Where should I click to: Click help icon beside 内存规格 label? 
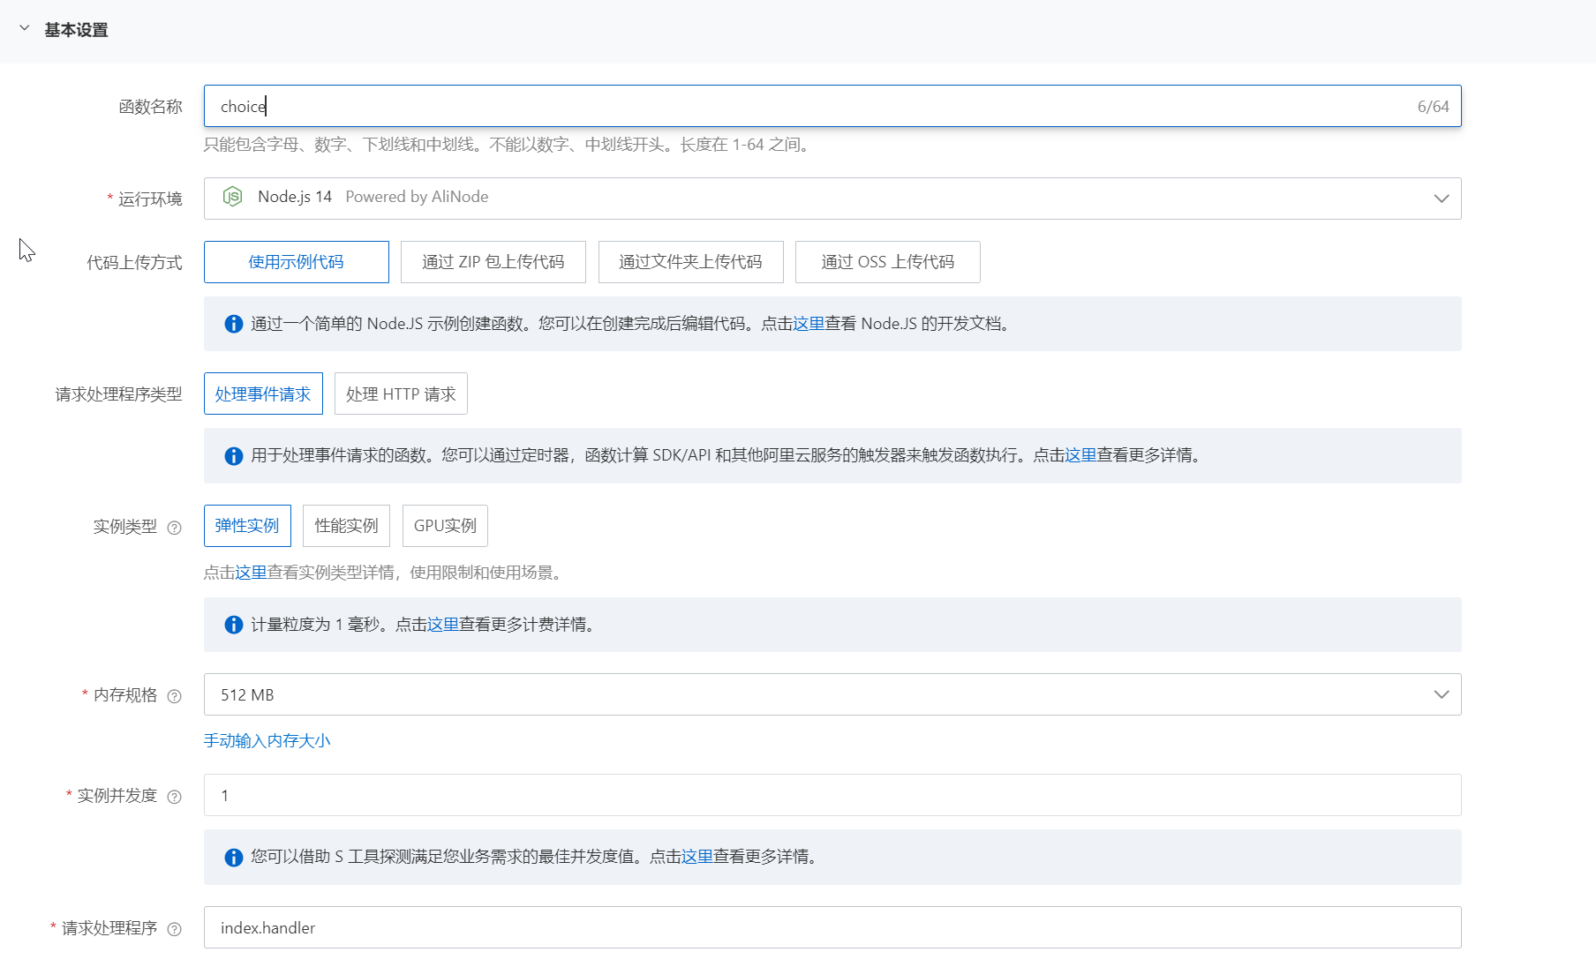[175, 696]
